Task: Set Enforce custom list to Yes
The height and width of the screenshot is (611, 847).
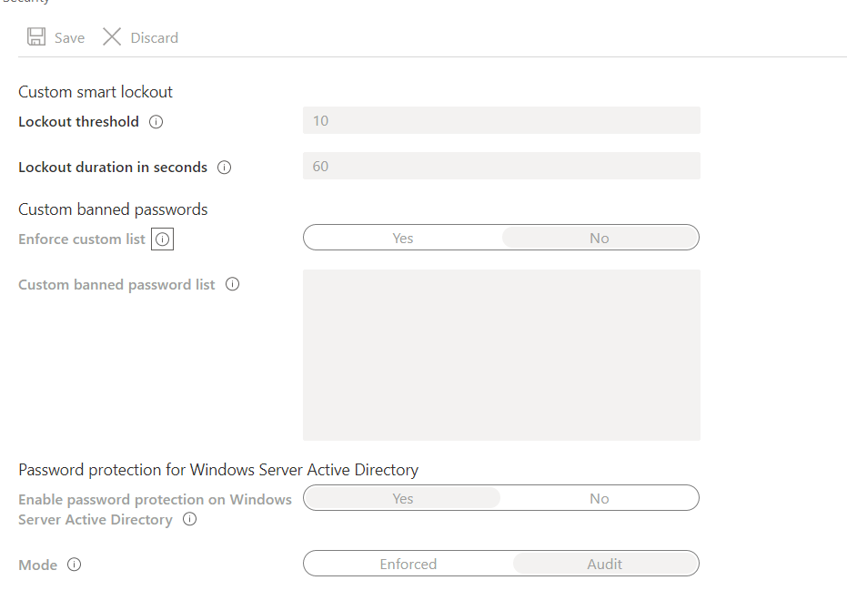Action: tap(402, 239)
